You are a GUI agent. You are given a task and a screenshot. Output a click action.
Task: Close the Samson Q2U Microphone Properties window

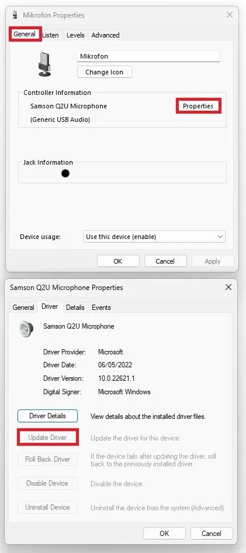coord(228,287)
